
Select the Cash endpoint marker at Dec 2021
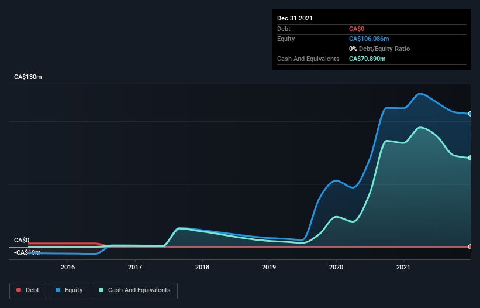[470, 158]
